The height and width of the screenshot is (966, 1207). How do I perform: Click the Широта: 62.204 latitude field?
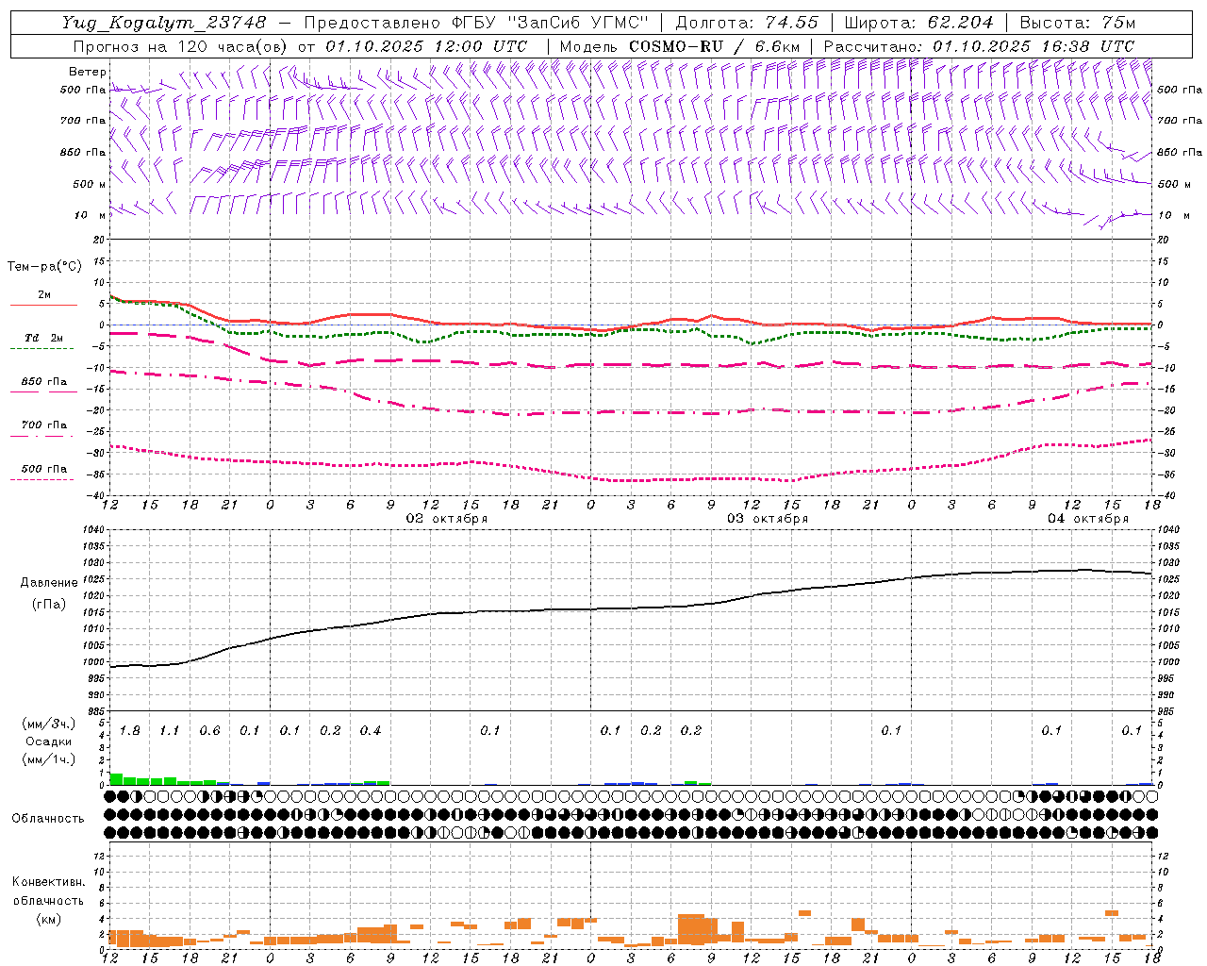pyautogui.click(x=919, y=23)
